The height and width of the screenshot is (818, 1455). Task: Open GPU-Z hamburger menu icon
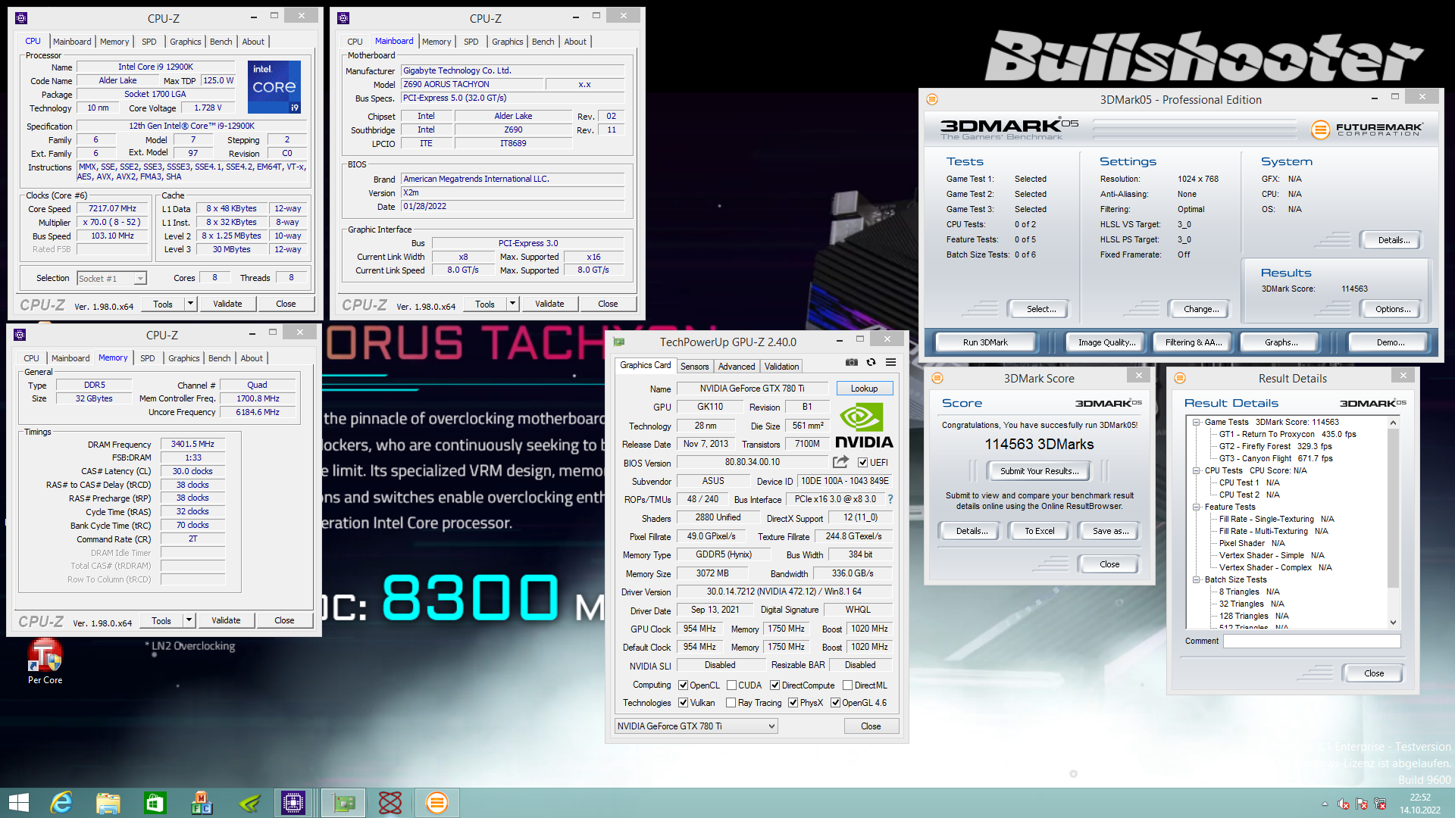pos(891,363)
